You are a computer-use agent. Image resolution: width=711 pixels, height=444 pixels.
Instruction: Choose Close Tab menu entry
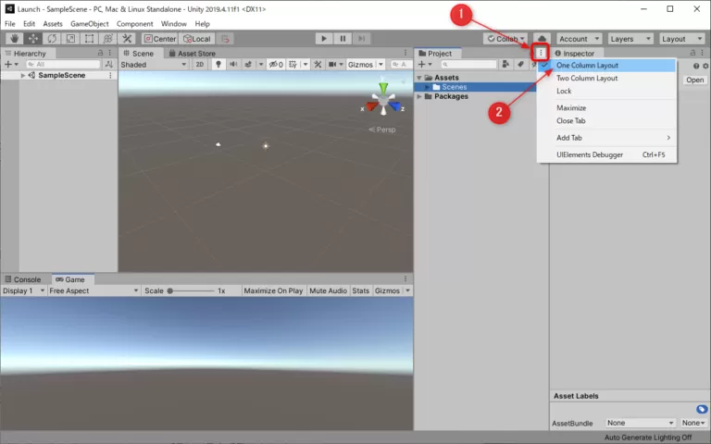point(606,120)
